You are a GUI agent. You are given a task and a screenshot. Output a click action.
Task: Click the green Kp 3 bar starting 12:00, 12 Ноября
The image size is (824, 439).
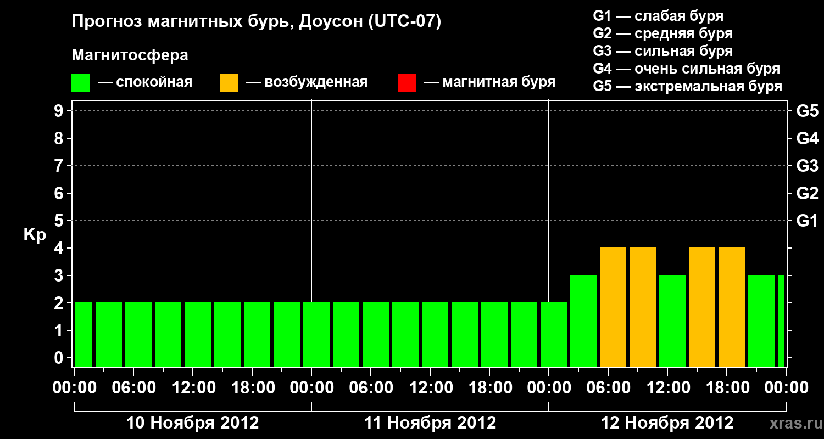click(x=672, y=321)
